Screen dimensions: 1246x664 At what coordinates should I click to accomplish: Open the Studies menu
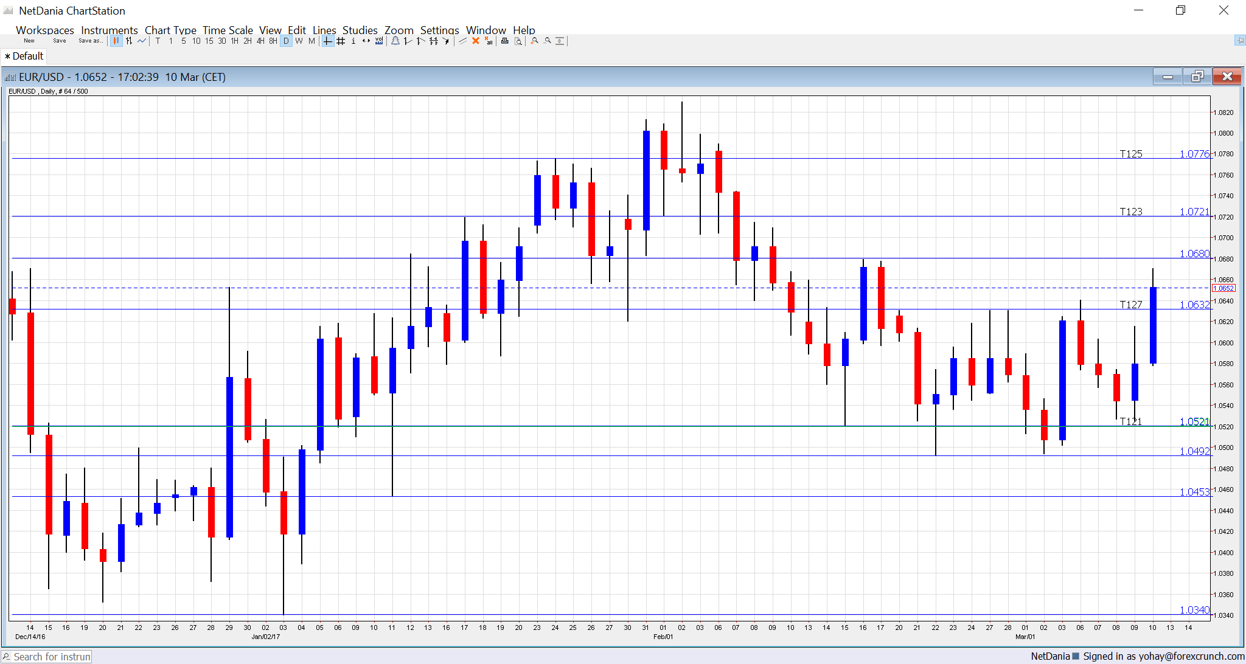point(360,30)
